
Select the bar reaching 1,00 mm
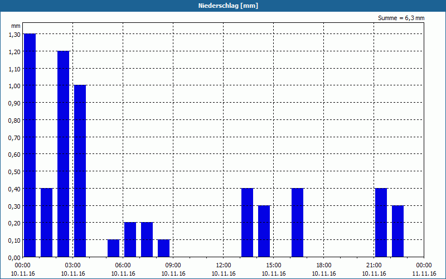point(80,171)
